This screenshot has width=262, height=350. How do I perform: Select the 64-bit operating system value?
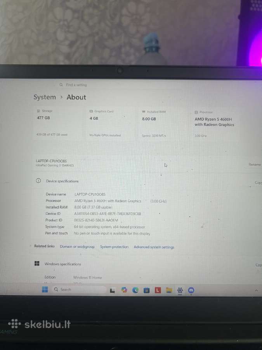[109, 227]
